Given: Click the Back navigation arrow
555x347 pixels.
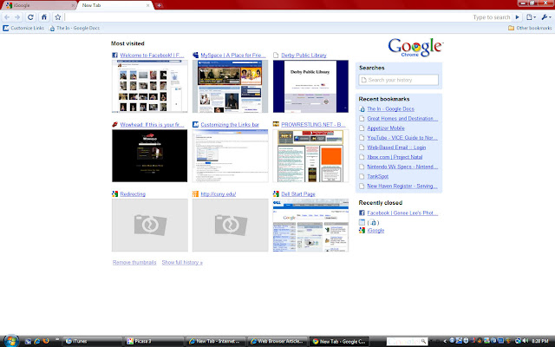Looking at the screenshot, I should [7, 17].
